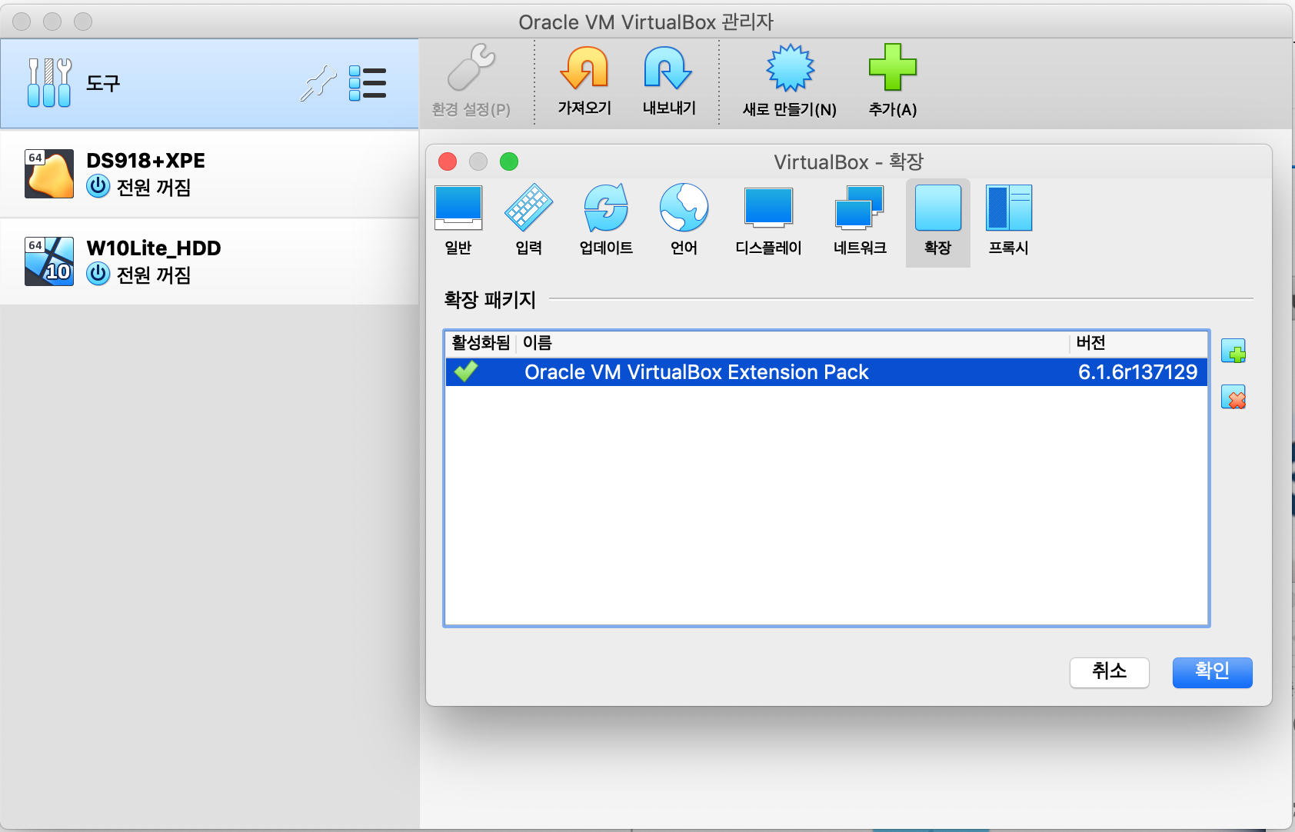Switch to the 업데이트 update tab

606,221
